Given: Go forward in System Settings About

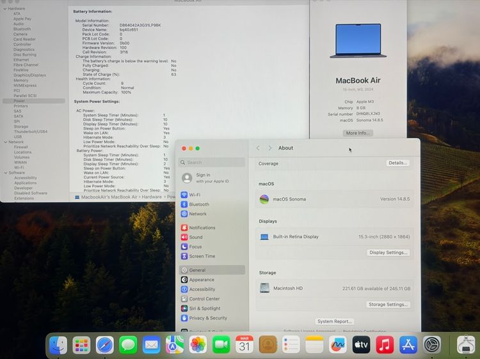Looking at the screenshot, I should 269,148.
